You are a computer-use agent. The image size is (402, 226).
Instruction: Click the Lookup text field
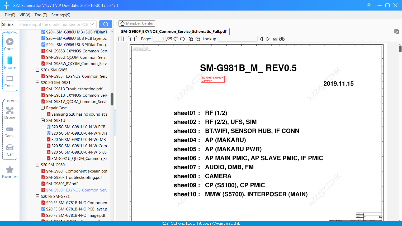[238, 39]
